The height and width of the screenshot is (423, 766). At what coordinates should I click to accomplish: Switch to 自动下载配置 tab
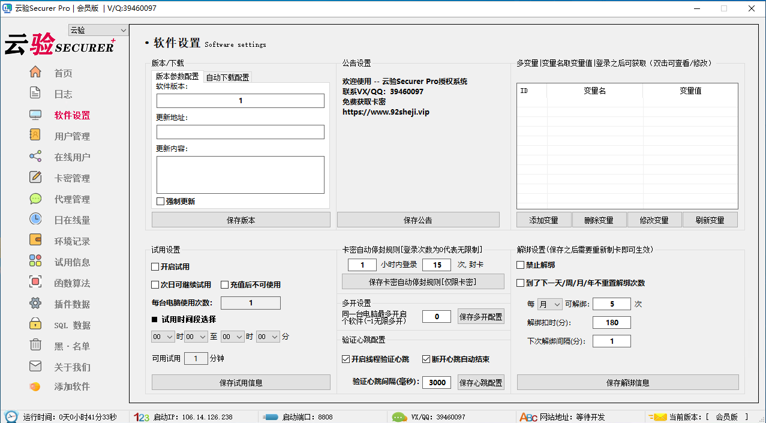coord(227,77)
